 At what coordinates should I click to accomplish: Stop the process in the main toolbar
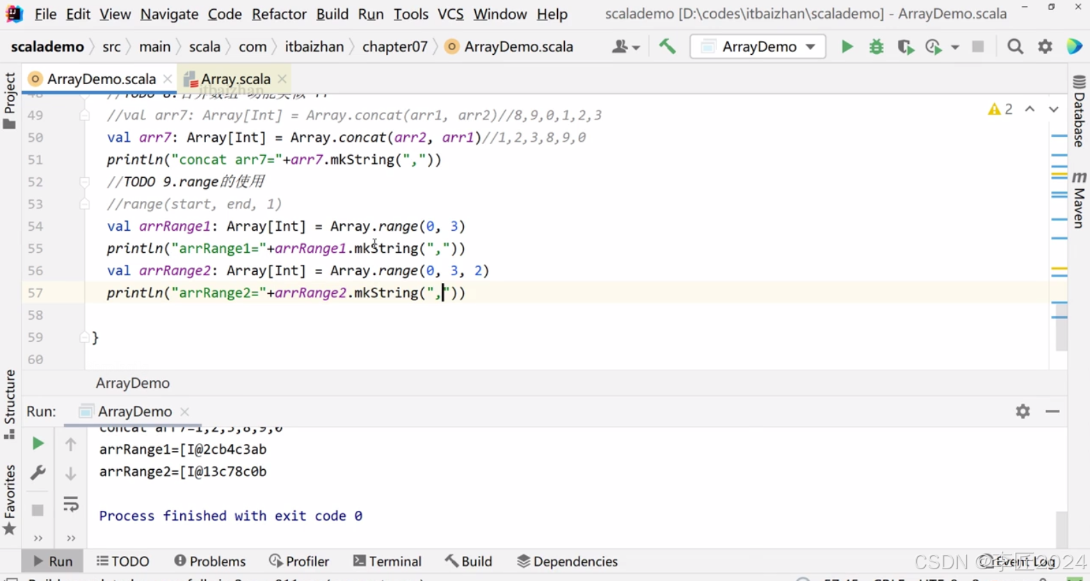pyautogui.click(x=978, y=47)
